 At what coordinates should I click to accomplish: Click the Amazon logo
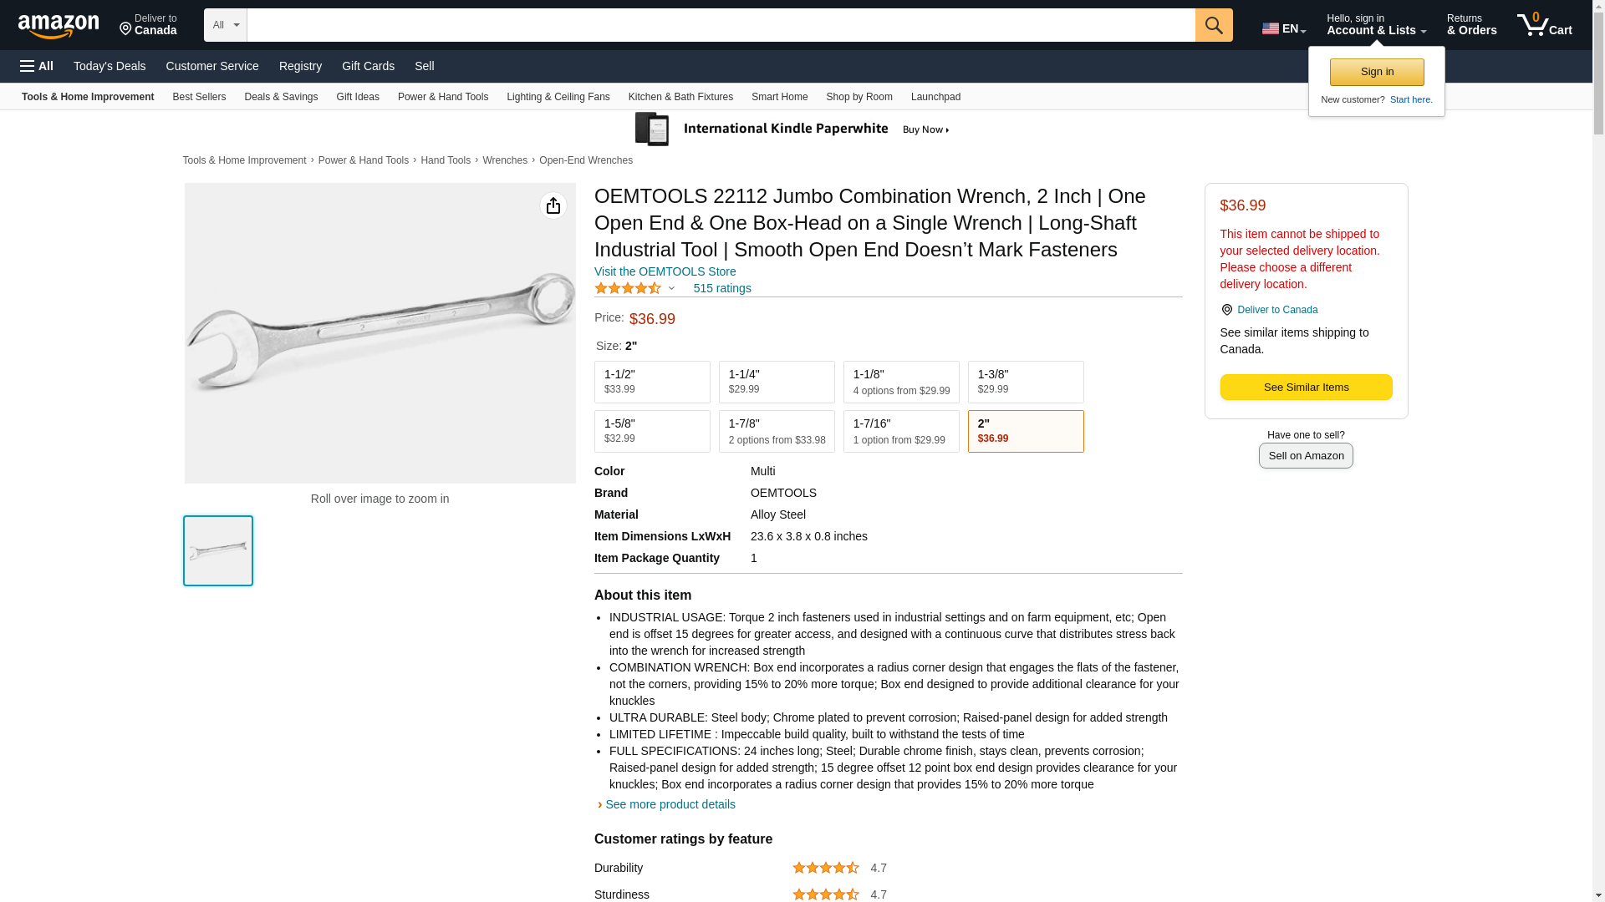(59, 26)
